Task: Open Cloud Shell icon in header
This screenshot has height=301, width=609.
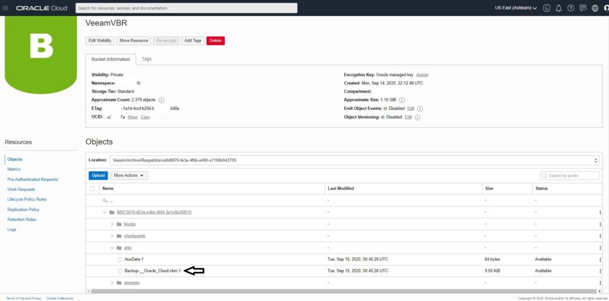Action: pos(547,8)
